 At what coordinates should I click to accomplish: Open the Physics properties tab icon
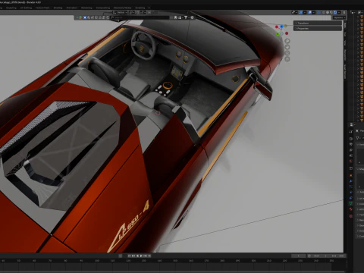(x=351, y=192)
